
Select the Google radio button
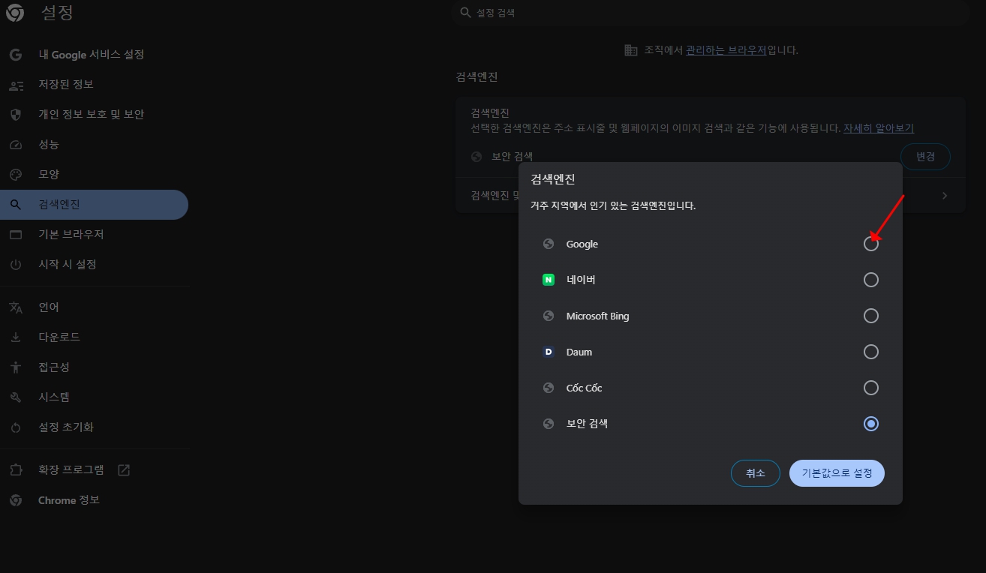click(x=870, y=244)
